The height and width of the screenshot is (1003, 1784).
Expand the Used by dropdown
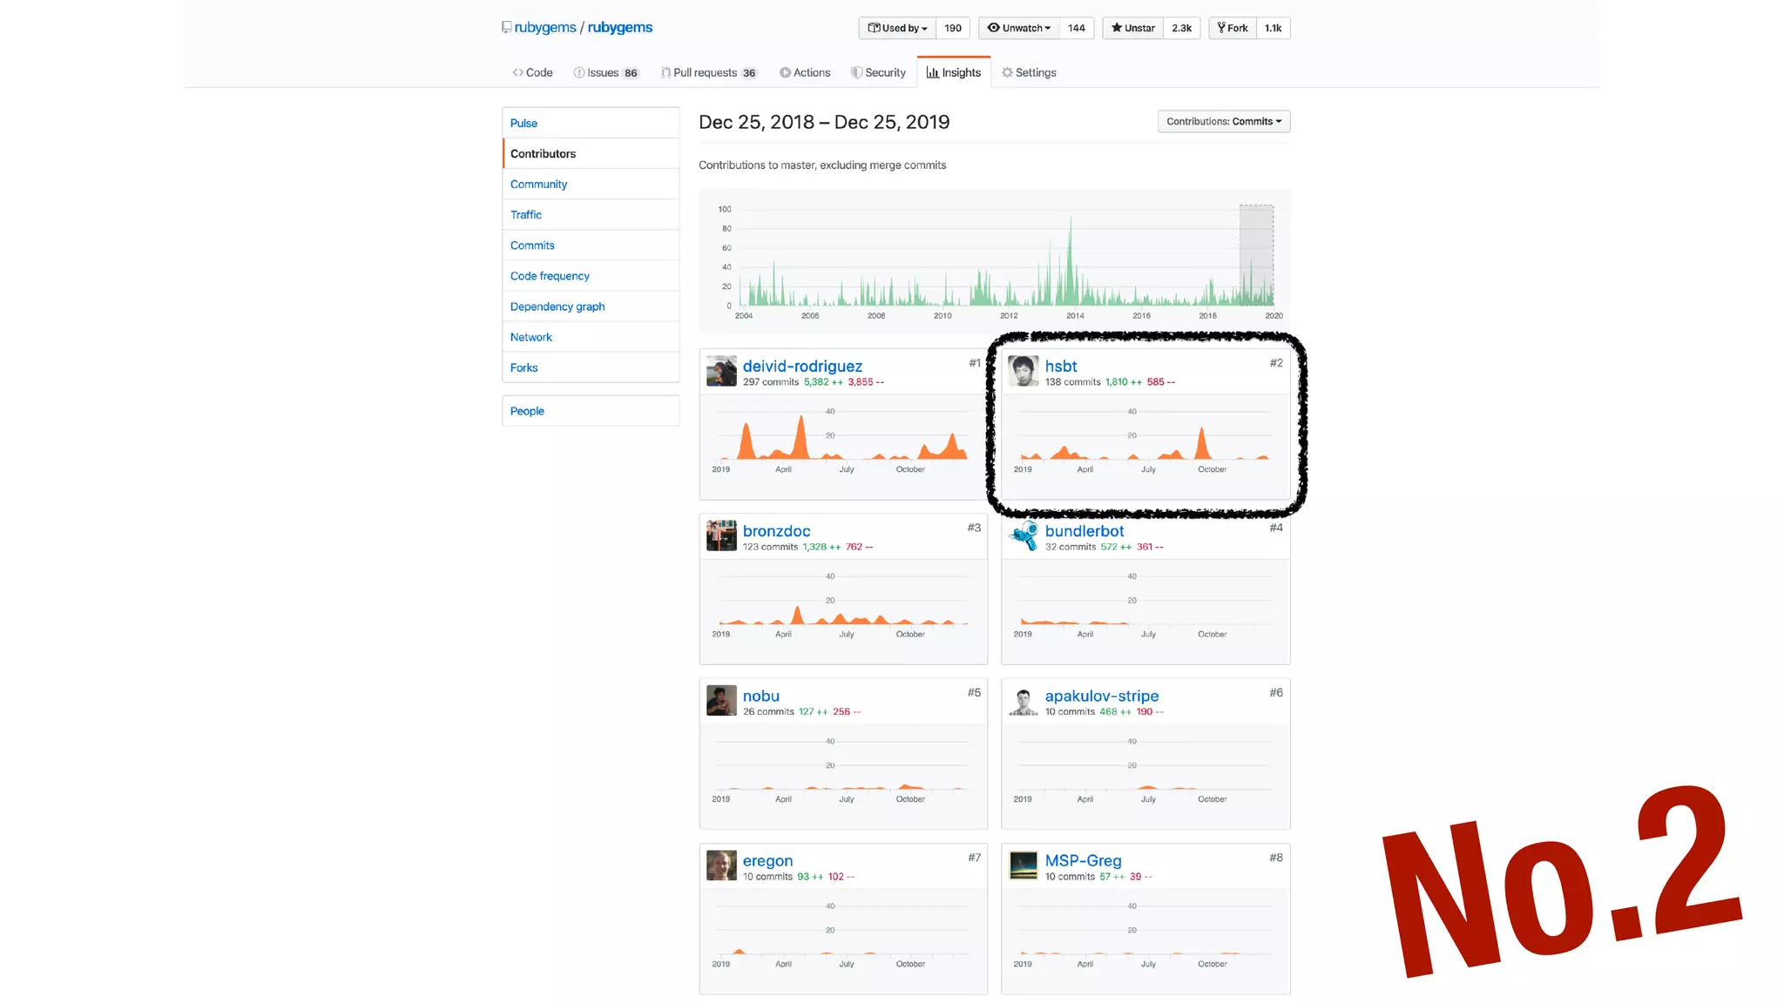click(897, 28)
